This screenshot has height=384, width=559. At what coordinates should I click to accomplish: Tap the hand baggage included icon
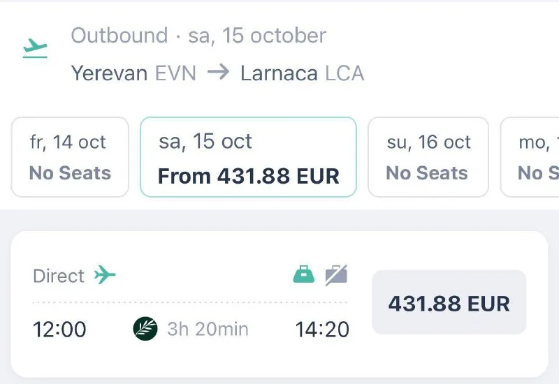(x=303, y=275)
